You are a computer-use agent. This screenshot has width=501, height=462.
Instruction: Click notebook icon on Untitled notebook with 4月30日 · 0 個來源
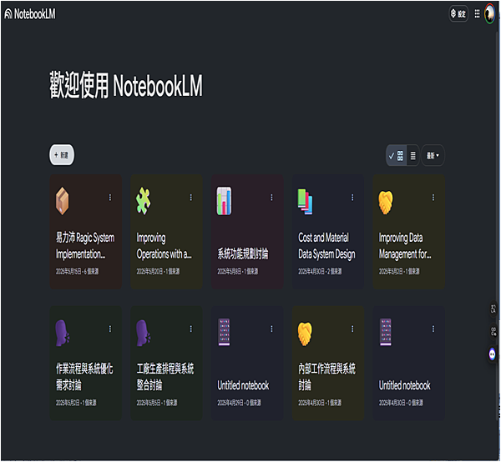tap(386, 332)
